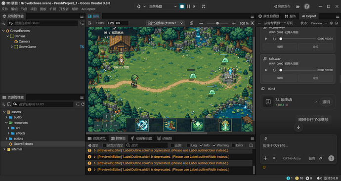Expand the audio folder

click(6, 117)
